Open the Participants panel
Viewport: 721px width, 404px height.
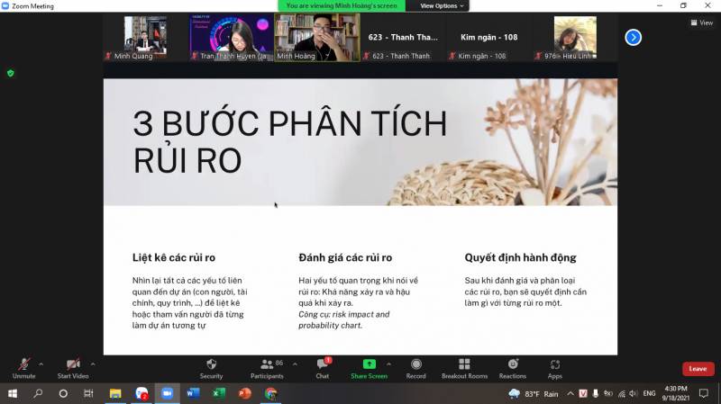[x=266, y=364]
